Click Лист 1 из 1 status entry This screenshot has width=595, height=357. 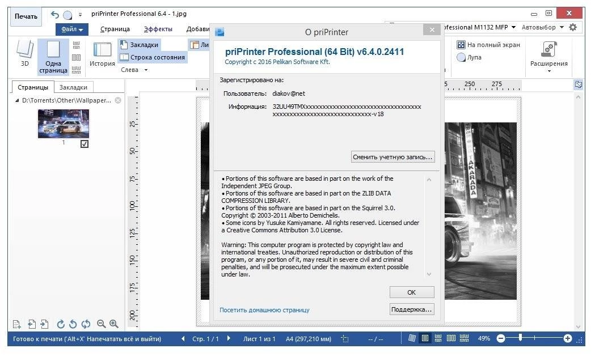pos(259,339)
